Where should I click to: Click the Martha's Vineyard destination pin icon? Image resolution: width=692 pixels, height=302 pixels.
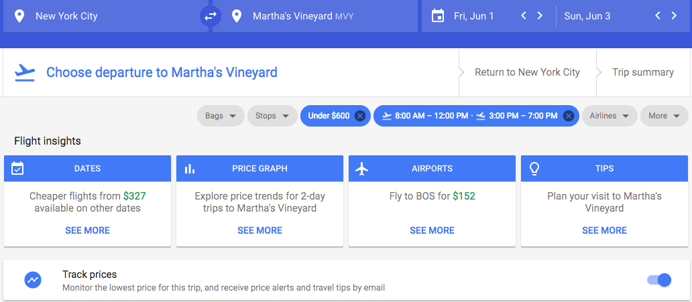tap(237, 16)
